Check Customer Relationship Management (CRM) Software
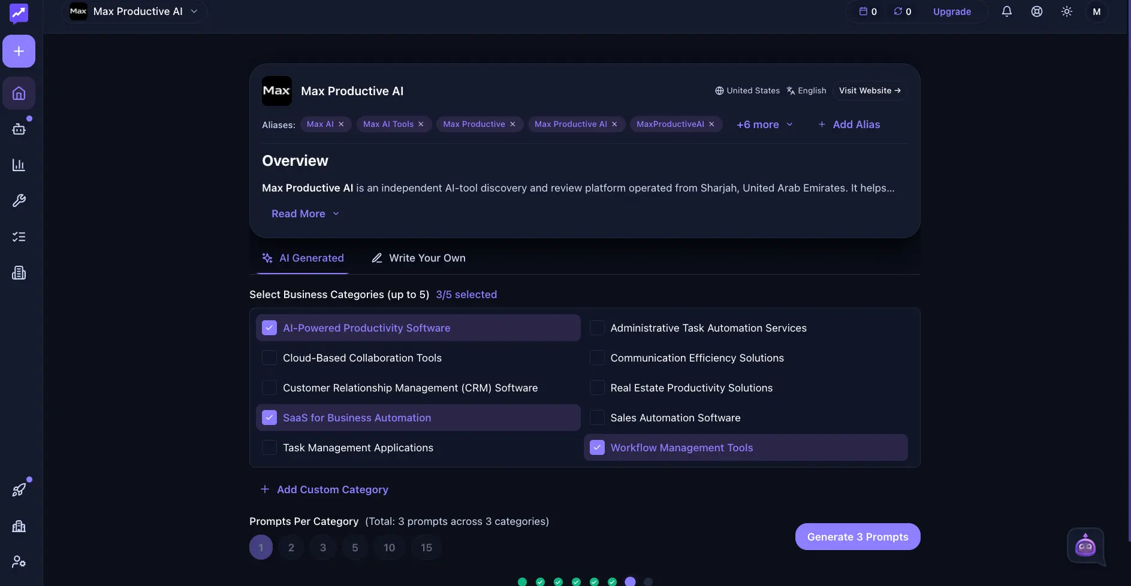The width and height of the screenshot is (1131, 586). point(269,388)
